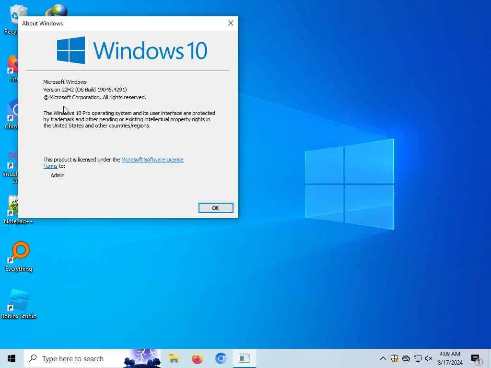Screen dimensions: 491x368
Task: Click the About Windows title bar text
Action: pos(42,23)
